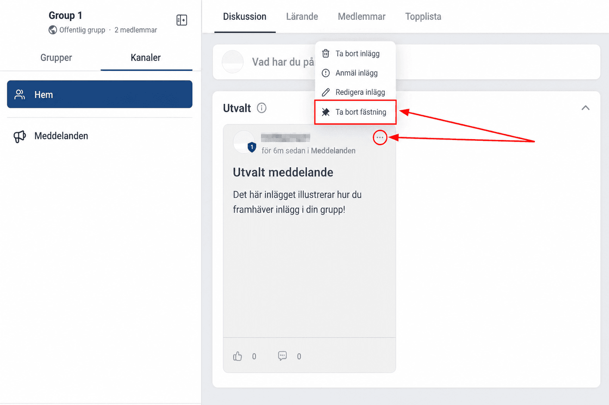The image size is (609, 405).
Task: Click the trash can icon in menu
Action: tap(326, 54)
